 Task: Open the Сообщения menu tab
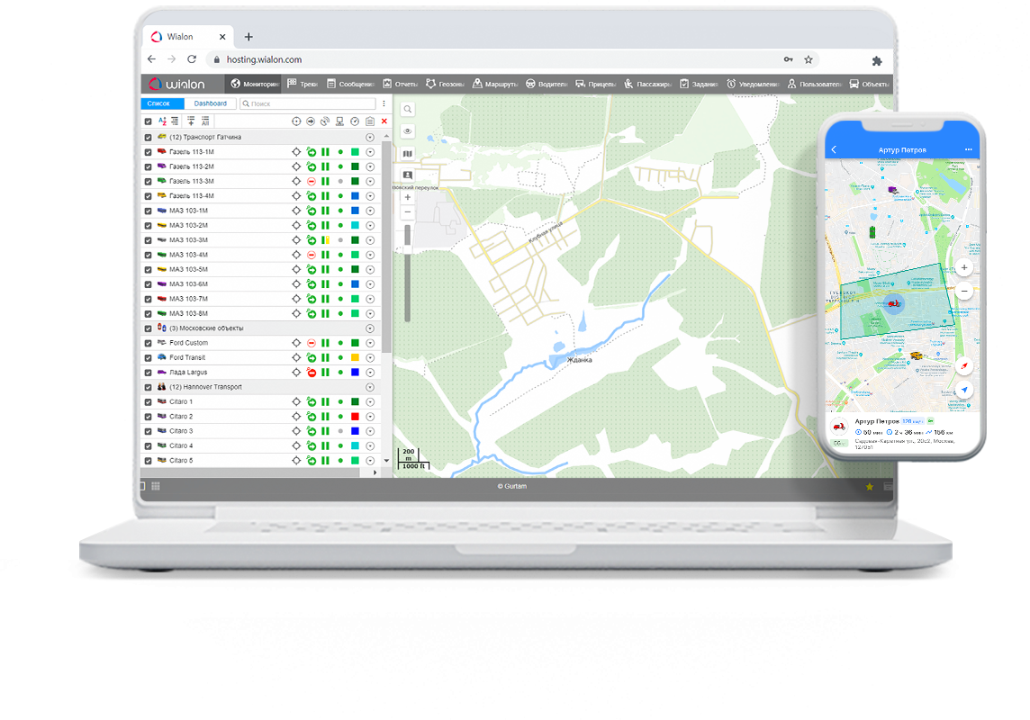351,84
